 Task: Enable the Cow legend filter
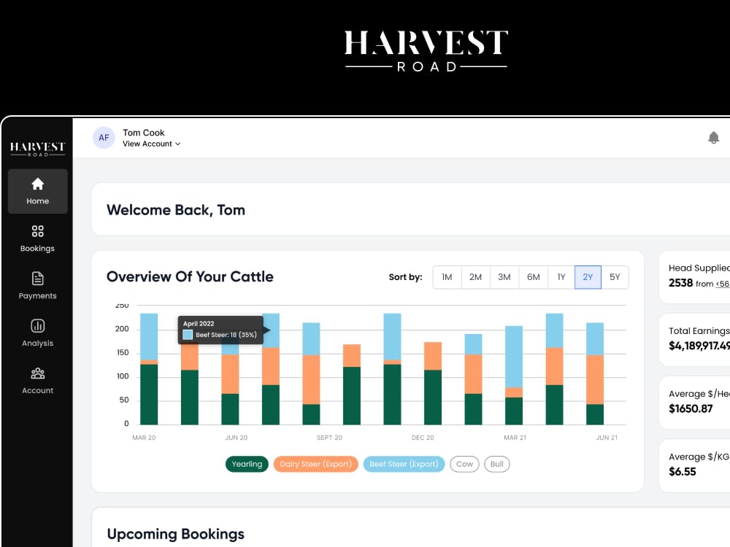(464, 464)
